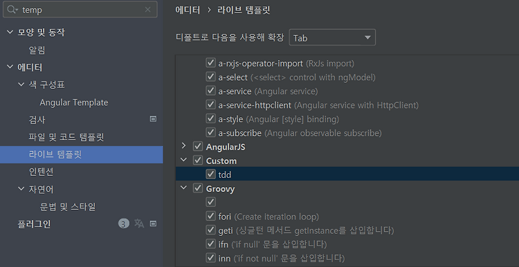This screenshot has width=519, height=267.
Task: Clear the search field with the X icon
Action: coord(148,10)
